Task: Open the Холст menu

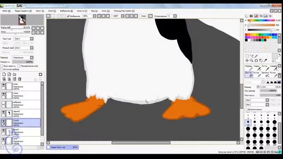Action: click(x=40, y=11)
